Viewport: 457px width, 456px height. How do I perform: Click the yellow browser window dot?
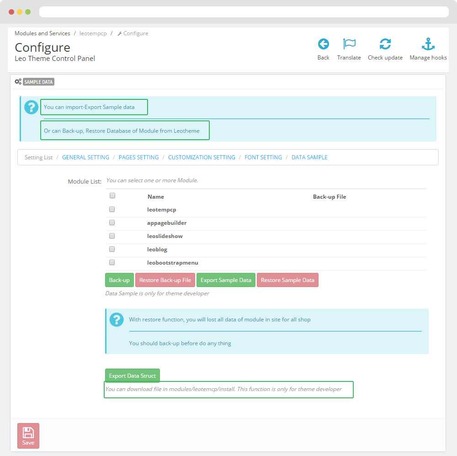point(20,12)
